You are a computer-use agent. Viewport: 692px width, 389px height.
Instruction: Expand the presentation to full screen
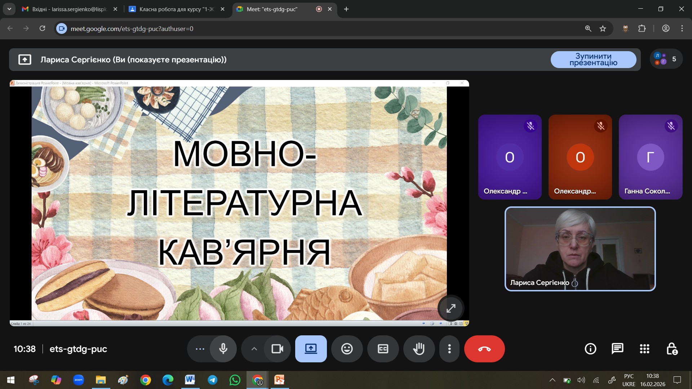(451, 308)
